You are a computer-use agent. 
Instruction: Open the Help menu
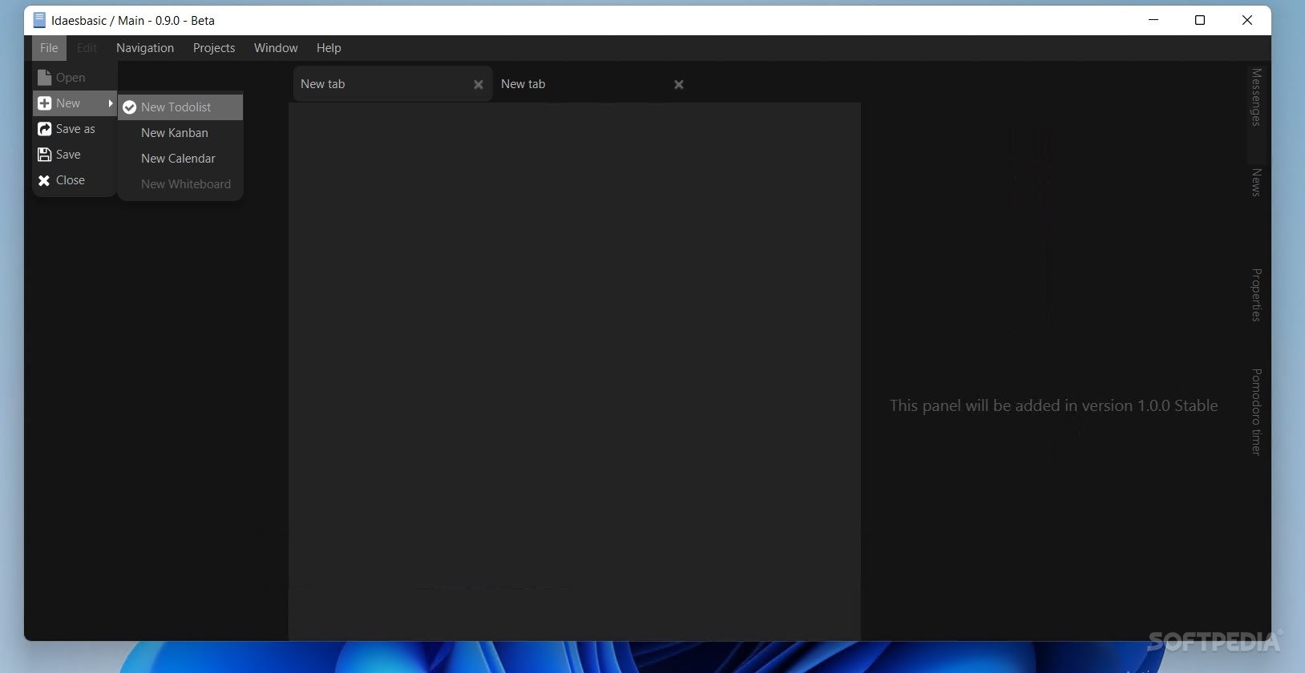click(x=329, y=48)
